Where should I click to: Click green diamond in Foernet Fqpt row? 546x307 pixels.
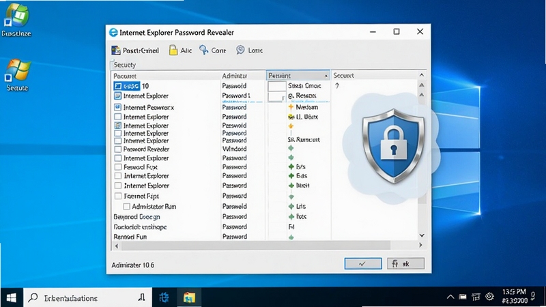(291, 196)
